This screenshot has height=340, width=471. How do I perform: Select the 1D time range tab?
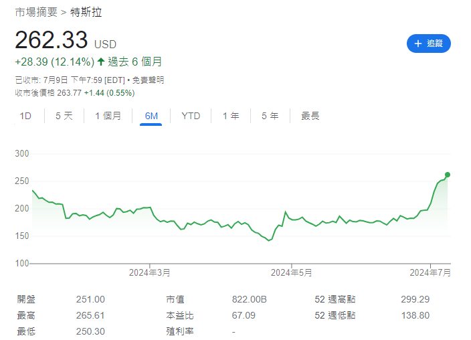25,116
